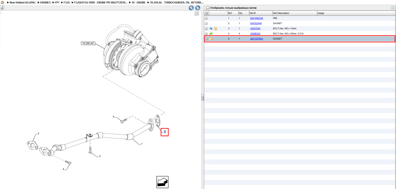Add BOLT M8 x 14mm using plus icon
The width and height of the screenshot is (396, 189).
[206, 29]
